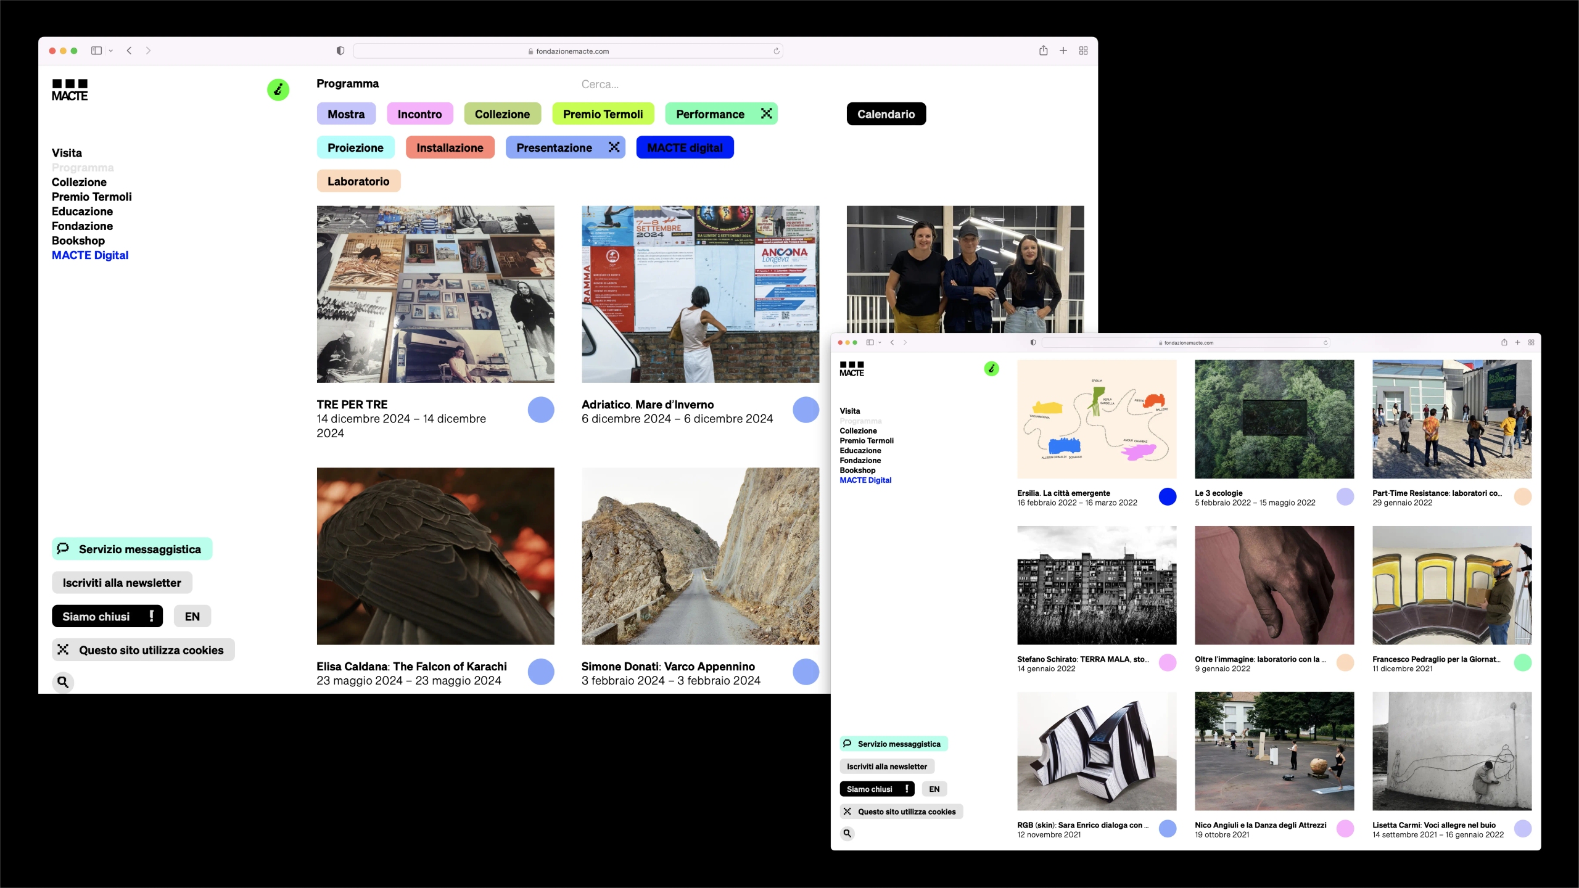Go back with the left arrow in the large window
The height and width of the screenshot is (888, 1579).
click(x=130, y=51)
